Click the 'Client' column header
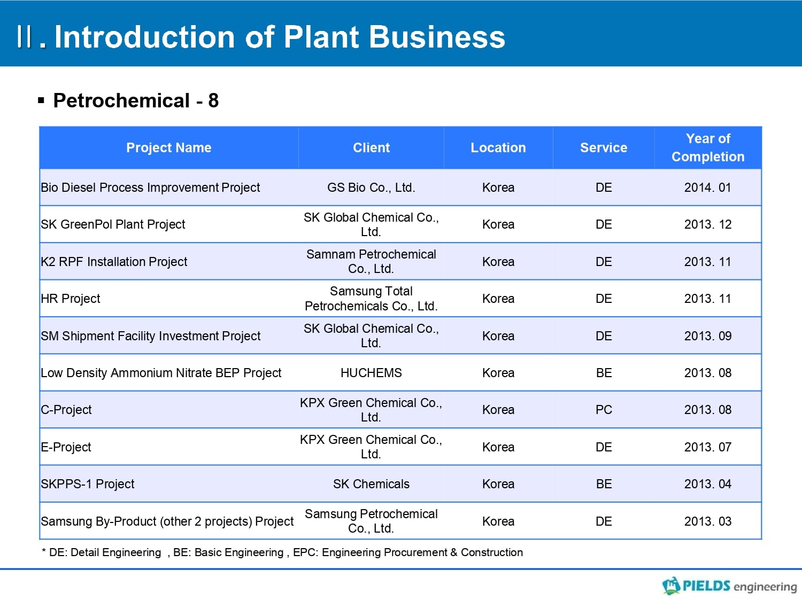Viewport: 802px width, 601px height. point(371,147)
